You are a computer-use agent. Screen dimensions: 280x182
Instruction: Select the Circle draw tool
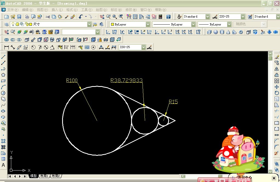pos(3,93)
